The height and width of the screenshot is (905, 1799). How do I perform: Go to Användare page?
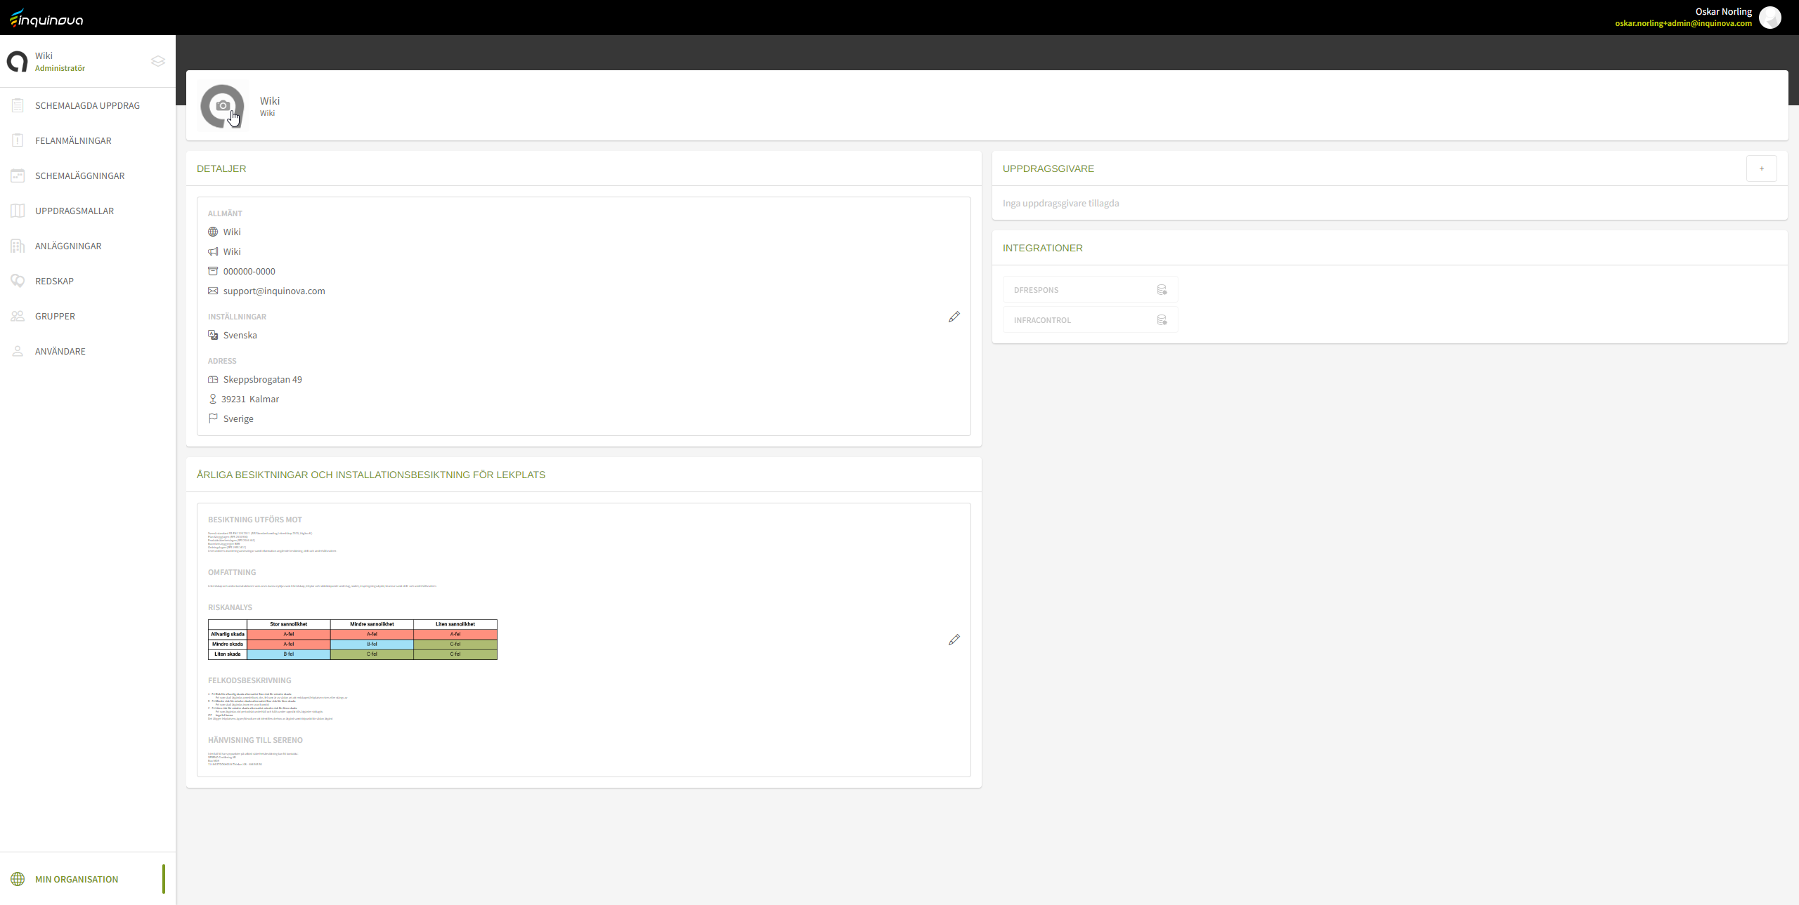[x=60, y=351]
